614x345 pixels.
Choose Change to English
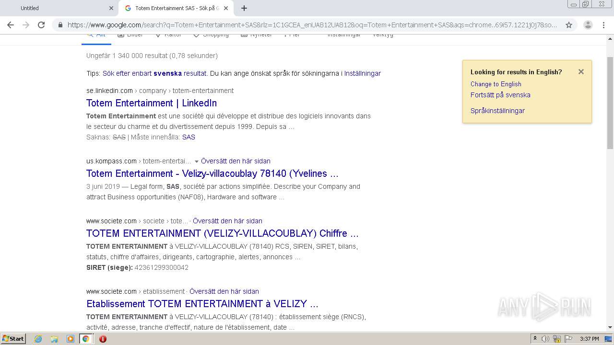496,84
